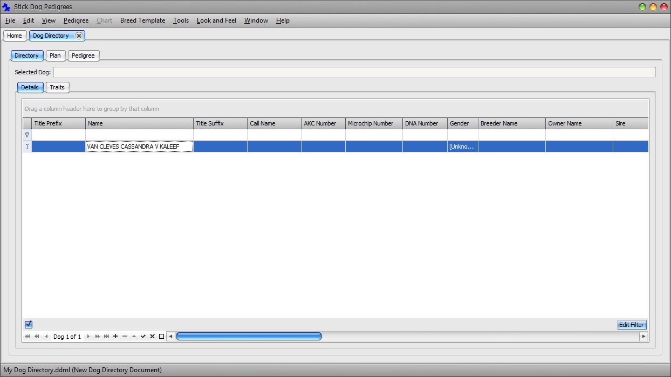Click the add new dog plus icon

pyautogui.click(x=115, y=337)
